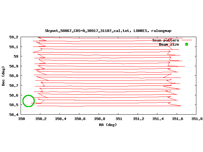
Task: Click the 350 RA tick label
Action: [22, 119]
